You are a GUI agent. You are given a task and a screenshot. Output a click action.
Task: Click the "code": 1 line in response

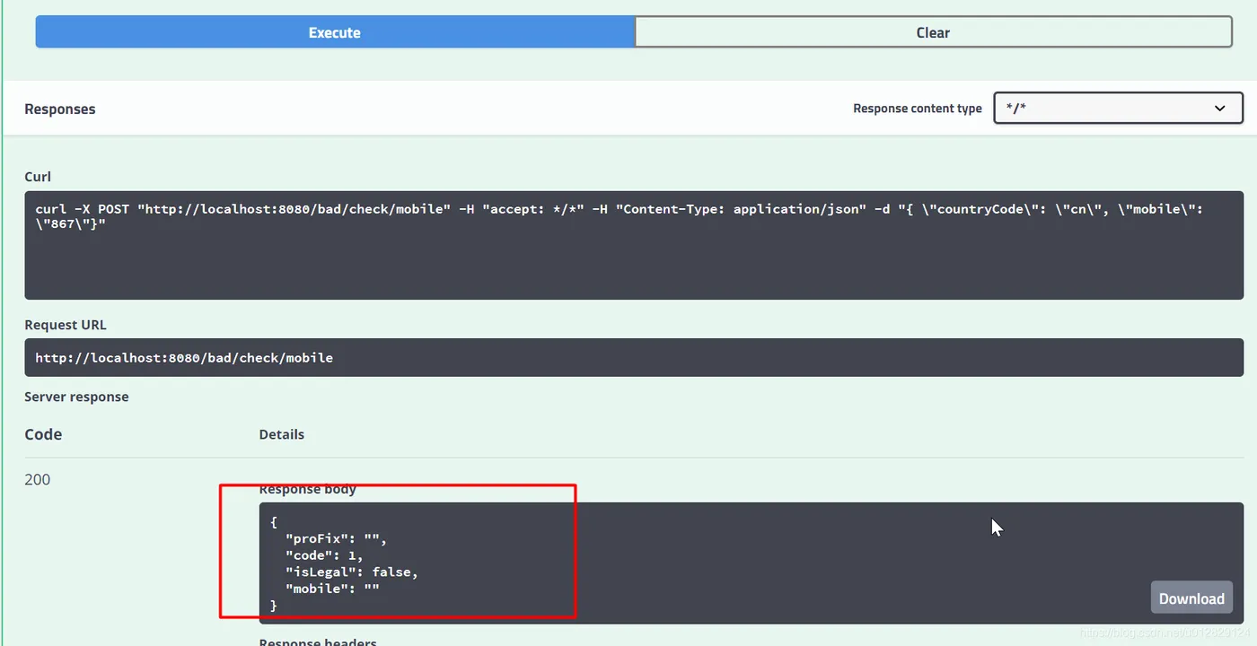pos(324,555)
